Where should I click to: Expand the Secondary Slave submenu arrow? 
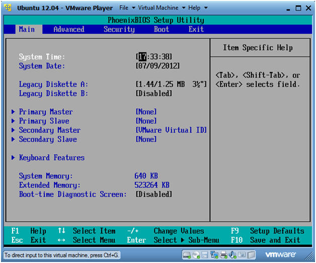[x=13, y=139]
